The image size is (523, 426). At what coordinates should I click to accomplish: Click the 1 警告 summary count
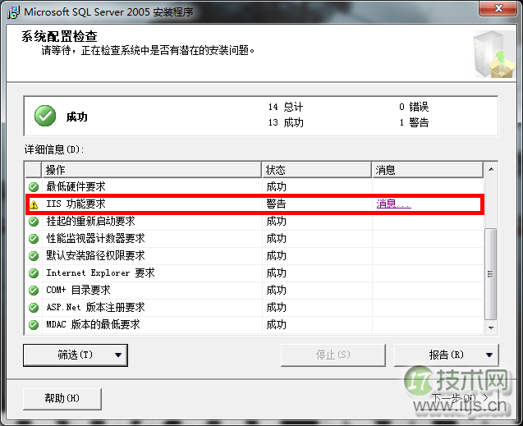(414, 122)
